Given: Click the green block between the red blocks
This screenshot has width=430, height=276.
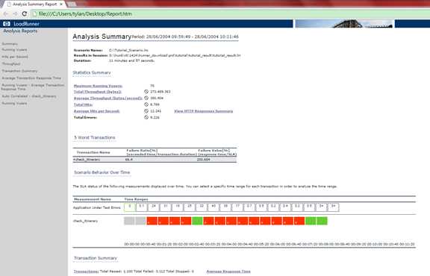Looking at the screenshot, I should [197, 221].
